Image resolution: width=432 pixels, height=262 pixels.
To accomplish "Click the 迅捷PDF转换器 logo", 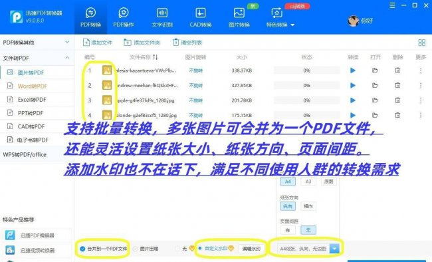I will coord(16,17).
